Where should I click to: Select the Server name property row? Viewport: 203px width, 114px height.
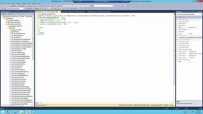(x=189, y=56)
